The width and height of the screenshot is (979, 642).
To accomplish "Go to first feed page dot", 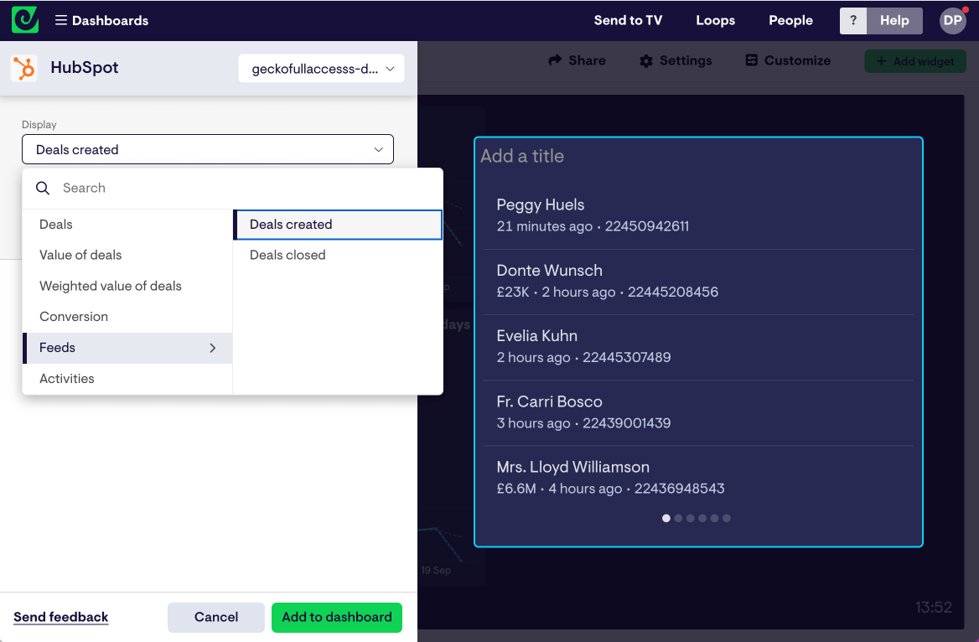I will tap(666, 518).
